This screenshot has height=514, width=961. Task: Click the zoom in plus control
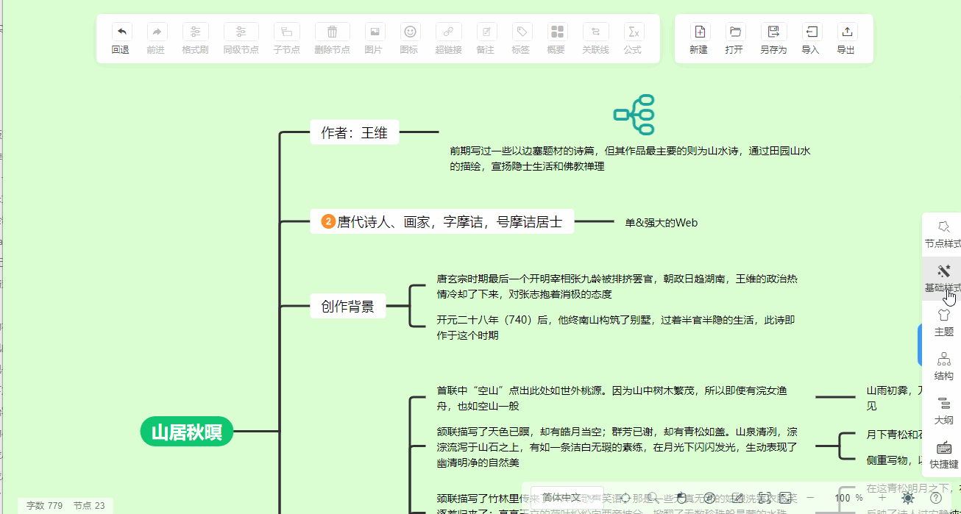coord(881,498)
